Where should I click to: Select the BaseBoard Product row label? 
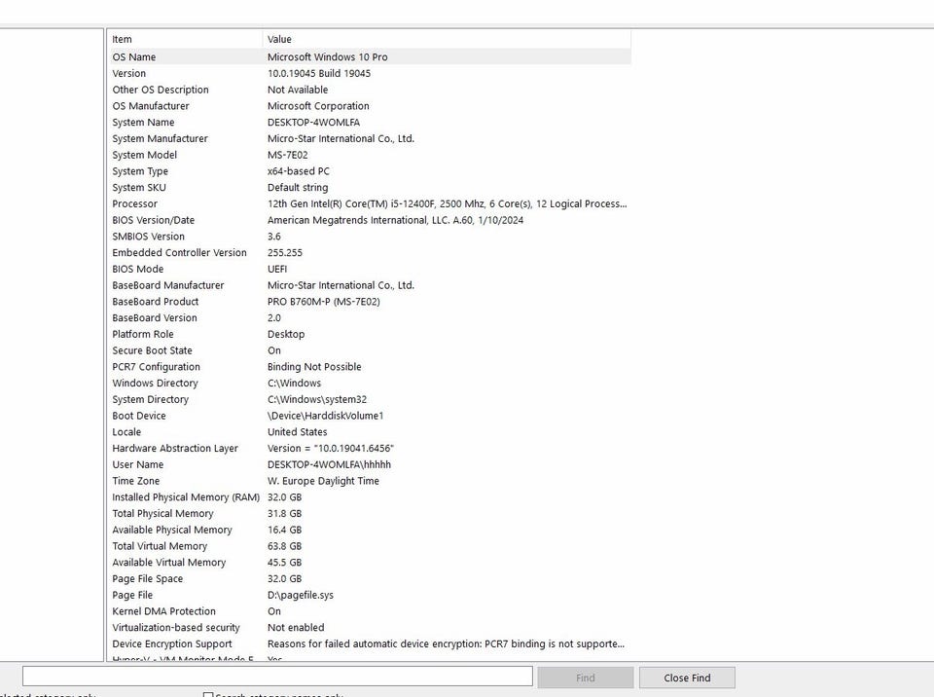pyautogui.click(x=156, y=302)
